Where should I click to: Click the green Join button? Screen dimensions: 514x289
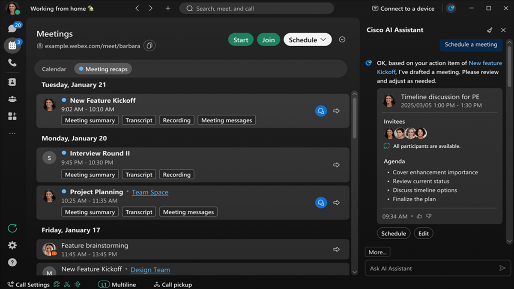[x=269, y=40]
